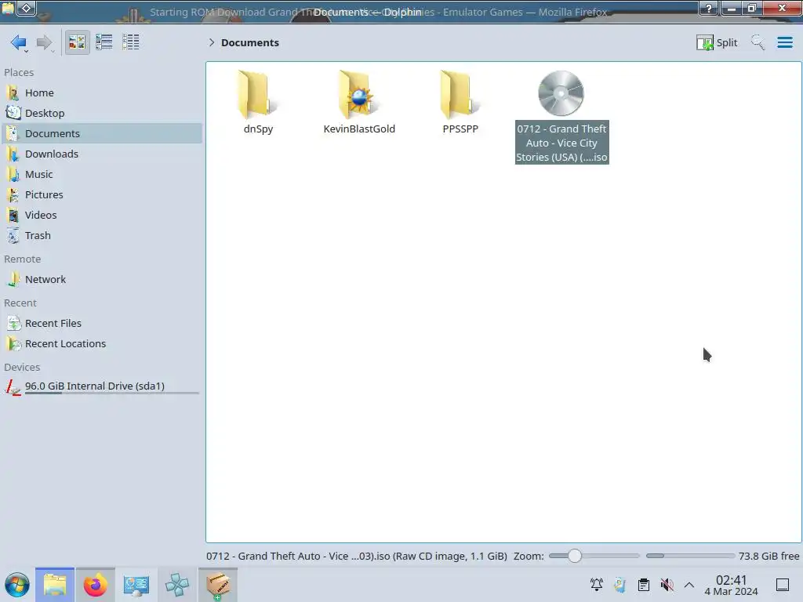803x602 pixels.
Task: Click the 73.8 GiB free text
Action: pos(768,556)
